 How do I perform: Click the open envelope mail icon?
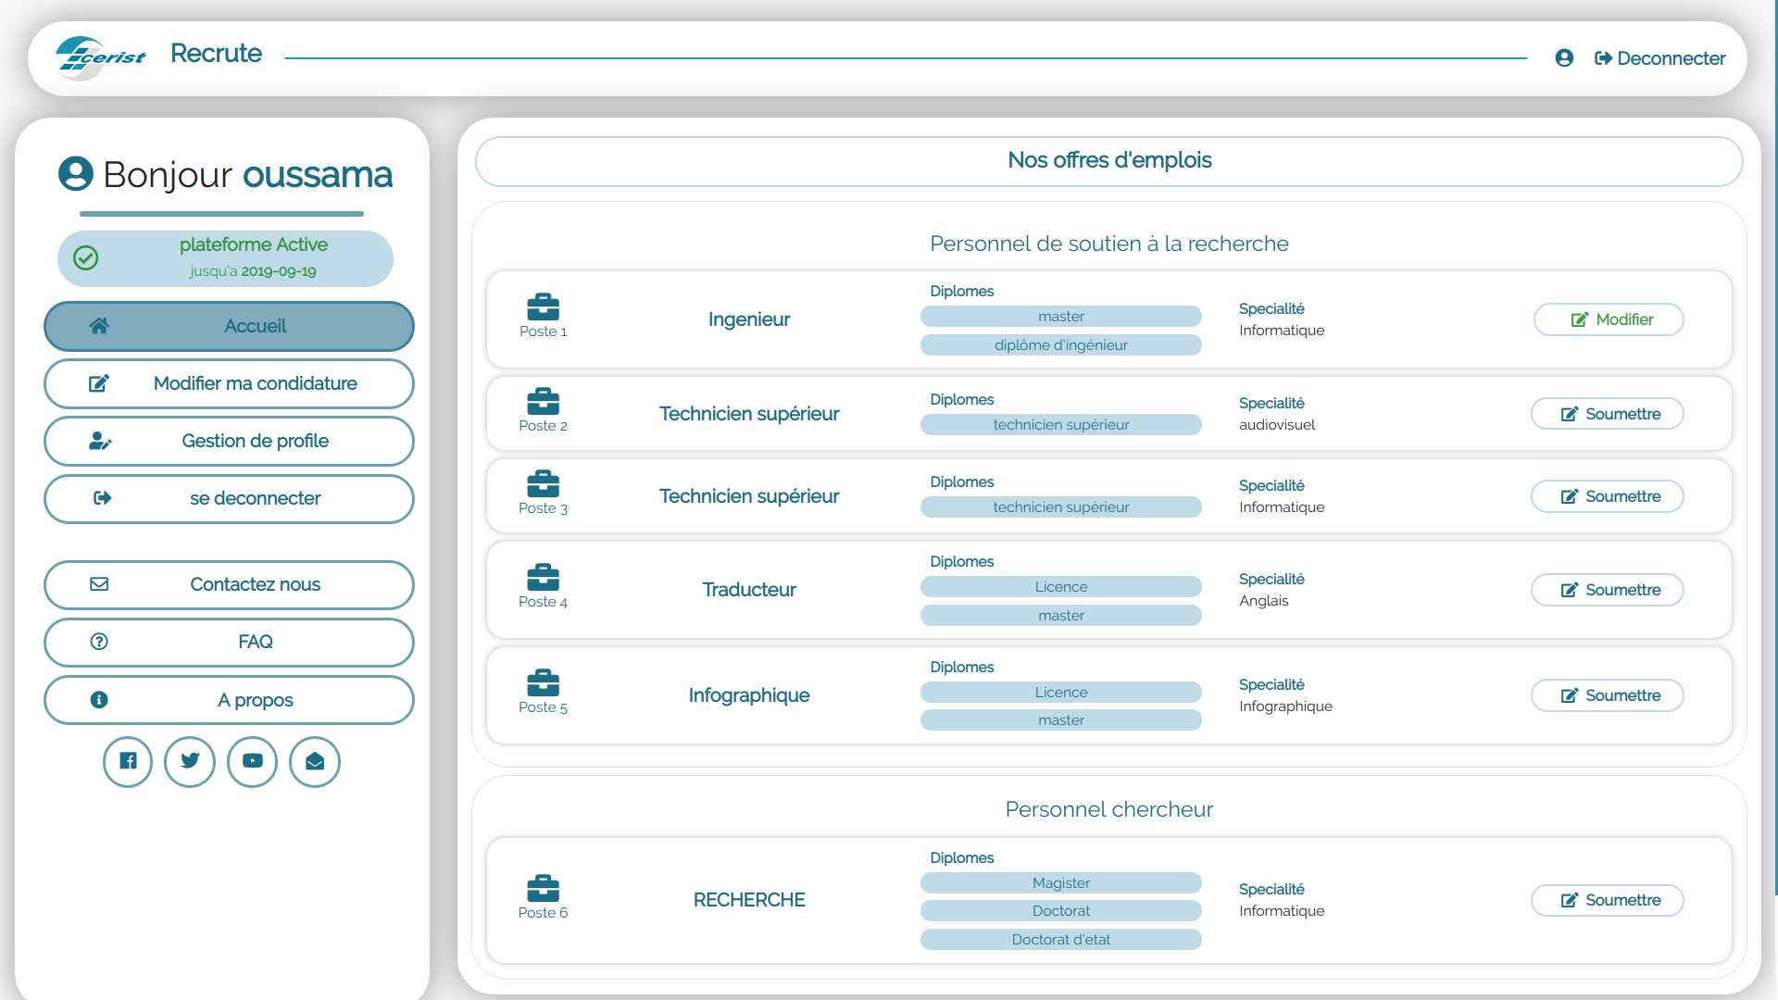tap(315, 761)
